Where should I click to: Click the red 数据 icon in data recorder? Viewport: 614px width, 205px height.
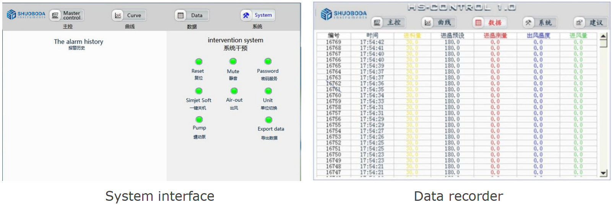478,22
